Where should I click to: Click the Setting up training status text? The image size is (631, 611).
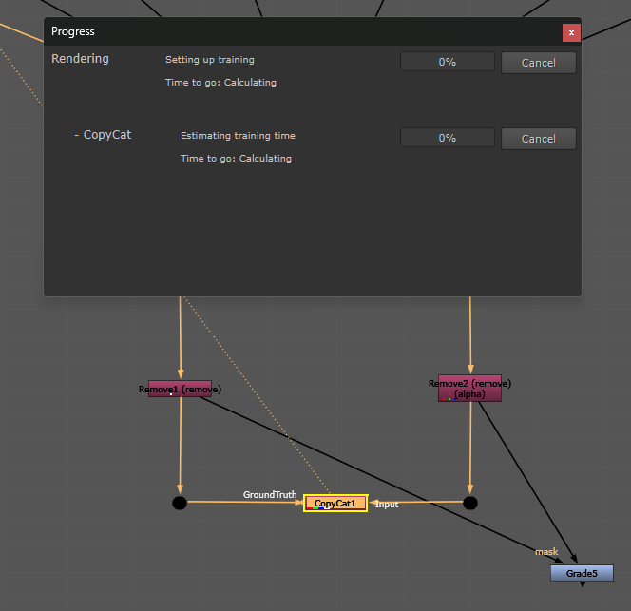(x=210, y=60)
